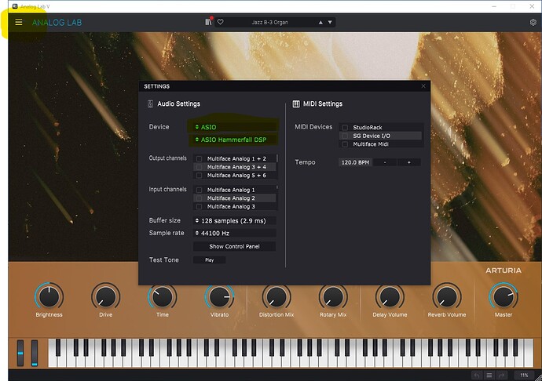The height and width of the screenshot is (381, 542).
Task: Open history list icon in bottom bar
Action: (489, 376)
